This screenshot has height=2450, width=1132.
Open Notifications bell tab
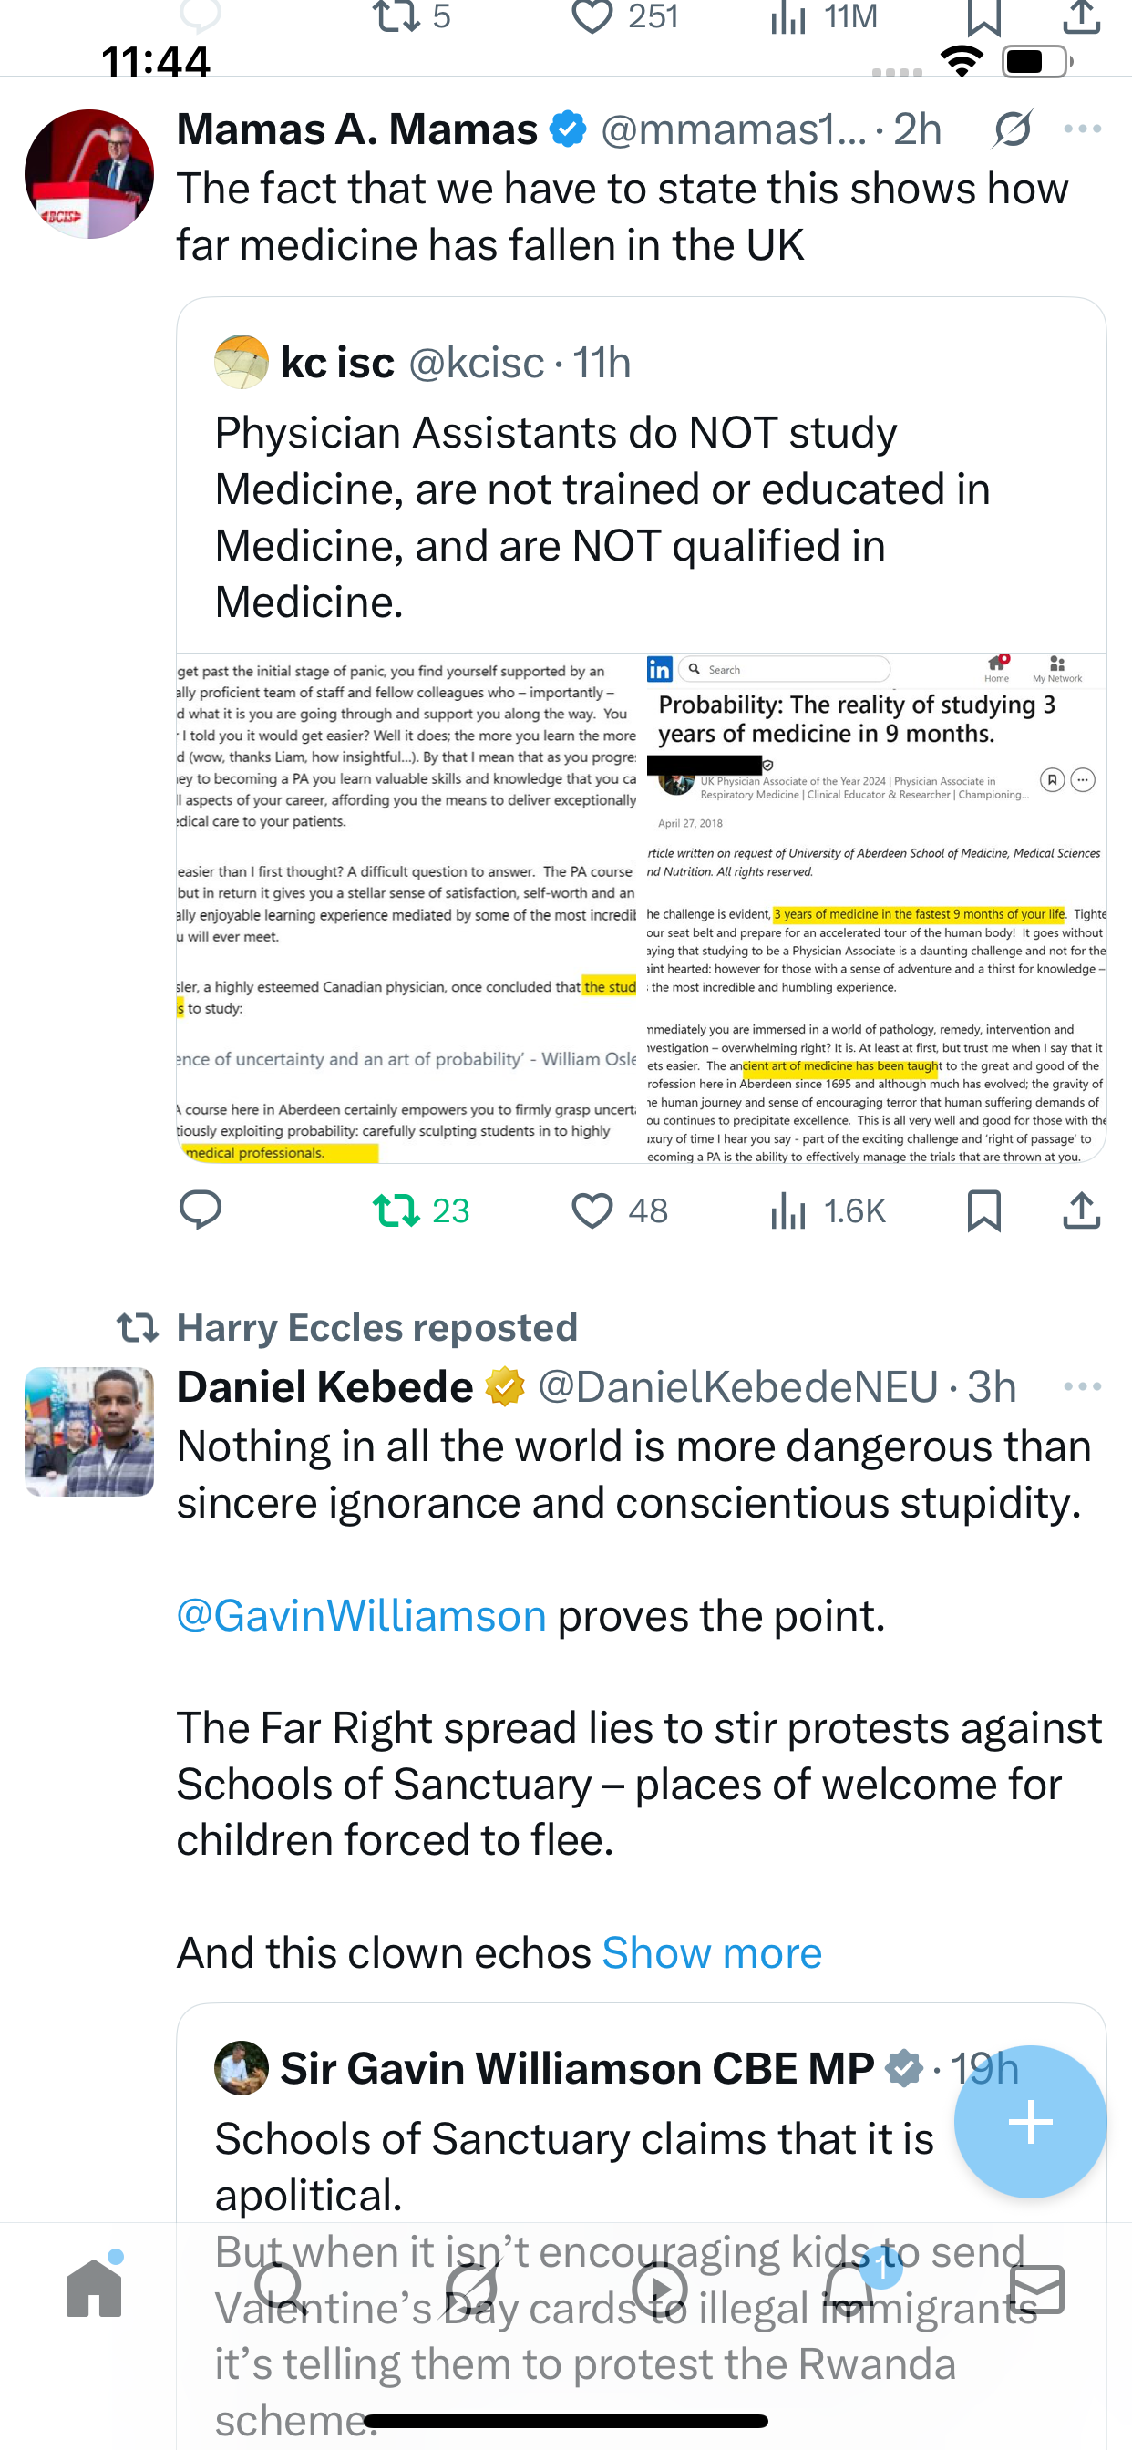tap(849, 2288)
